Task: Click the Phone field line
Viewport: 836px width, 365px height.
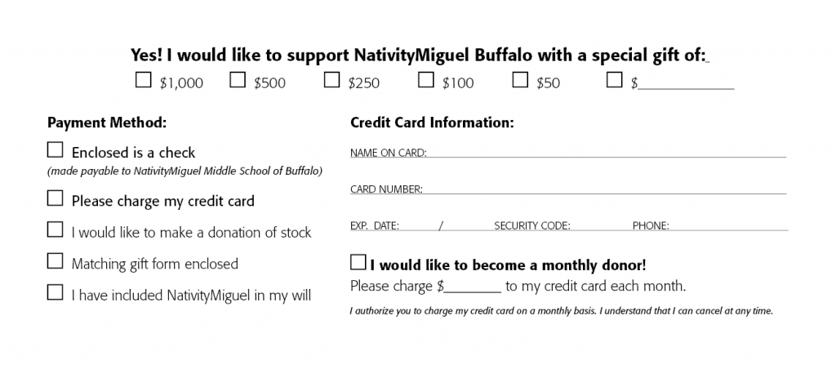Action: 728,225
